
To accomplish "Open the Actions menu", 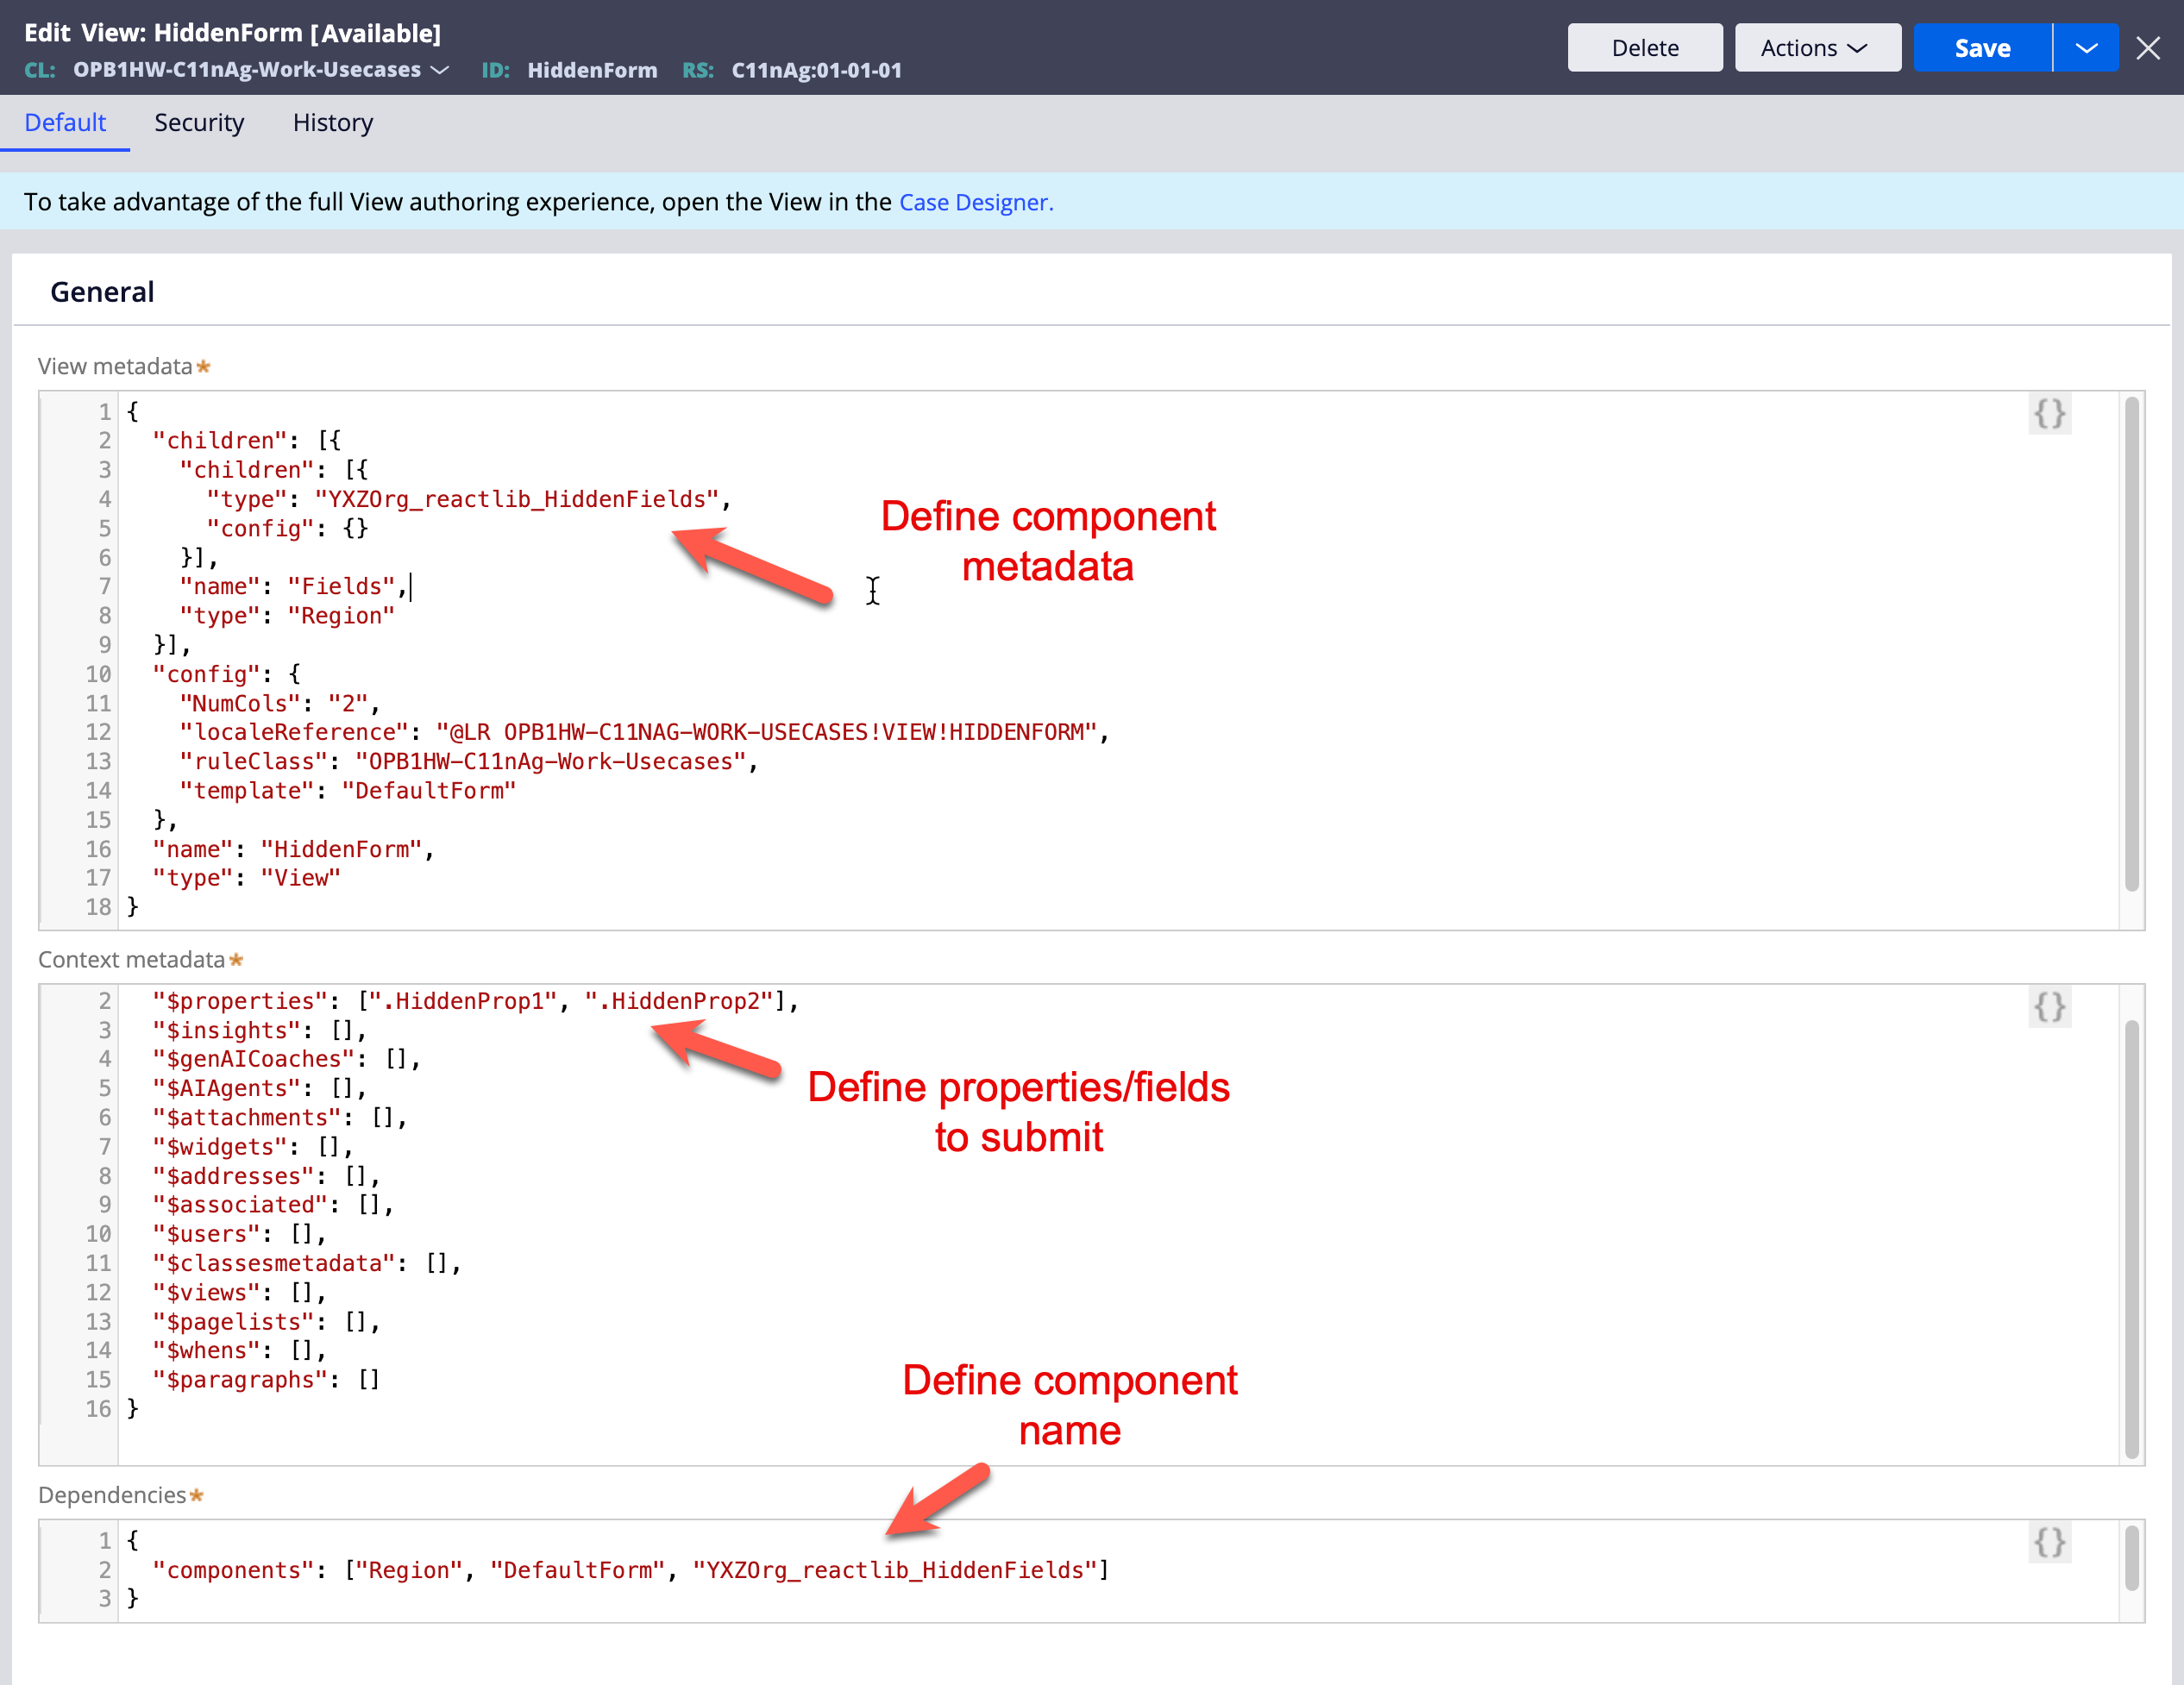I will point(1817,48).
